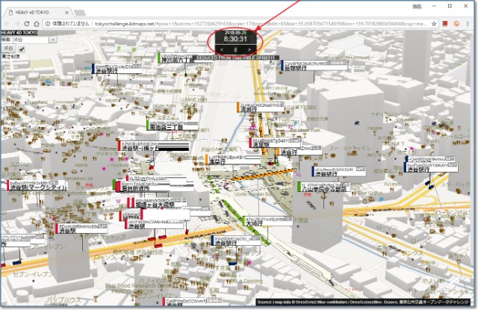Screen dimensions: 478x310
Task: Click the DEDUCED FROM TIMETABLE label
Action: (x=235, y=58)
